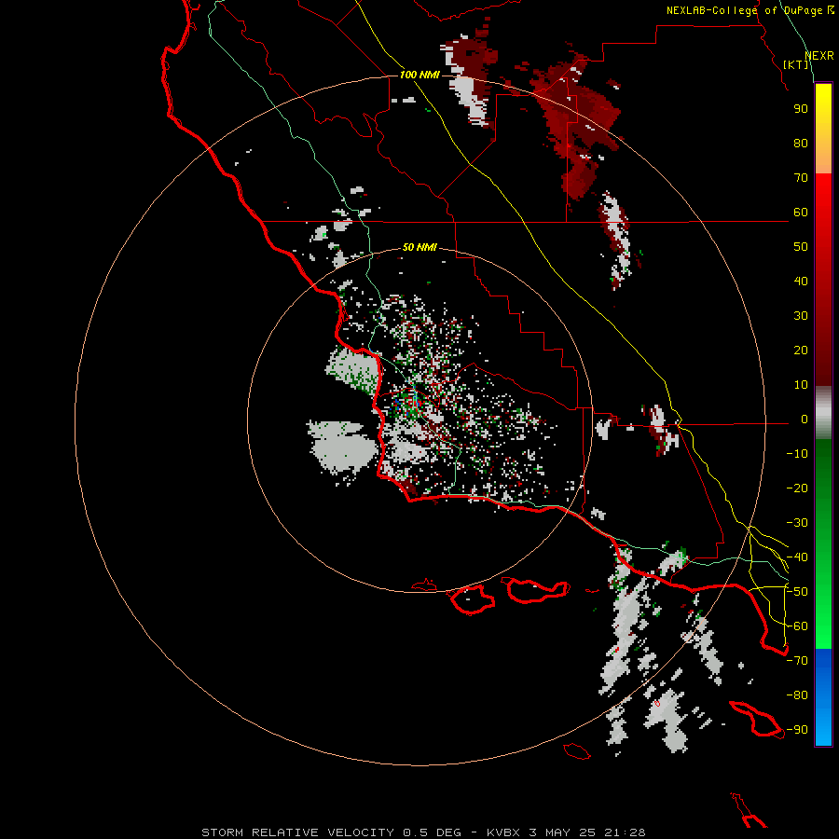The height and width of the screenshot is (839, 839).
Task: Click the NEXLAB-College of DuPage watermark text
Action: (x=750, y=10)
